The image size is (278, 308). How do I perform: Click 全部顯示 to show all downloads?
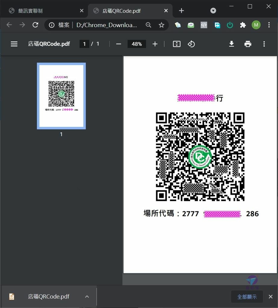click(x=247, y=297)
